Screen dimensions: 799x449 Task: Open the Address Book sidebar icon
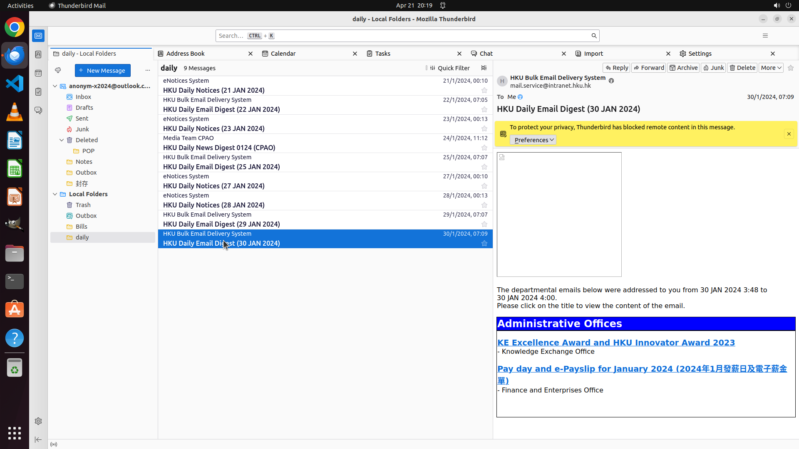click(38, 54)
